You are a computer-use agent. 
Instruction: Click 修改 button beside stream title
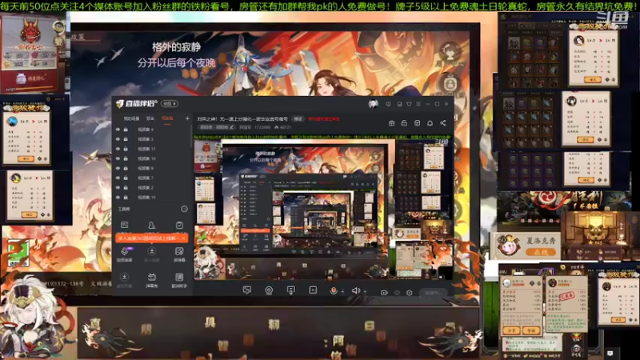coord(298,118)
